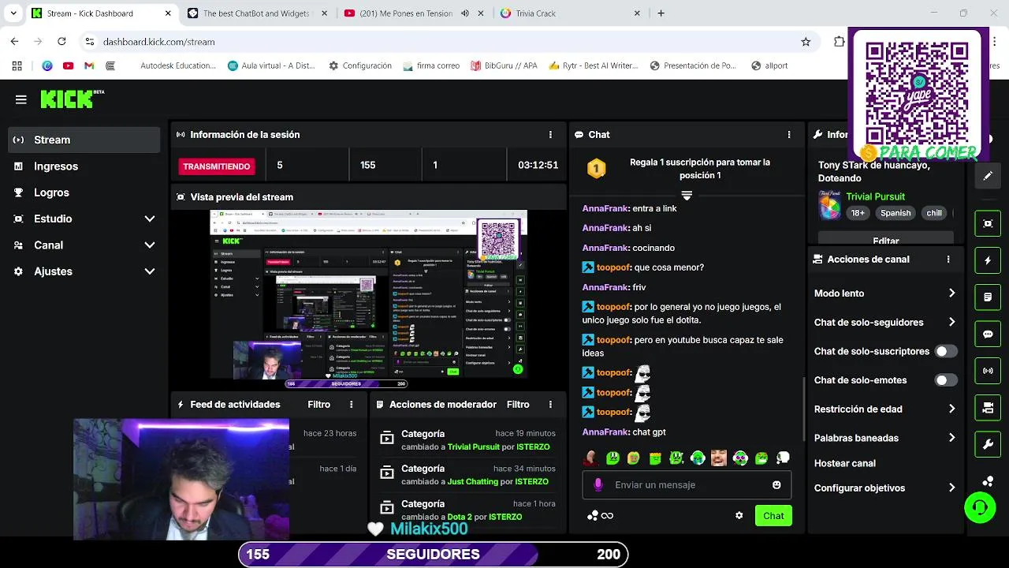This screenshot has height=568, width=1009.
Task: Click the purple microphone icon in message box
Action: click(x=598, y=484)
